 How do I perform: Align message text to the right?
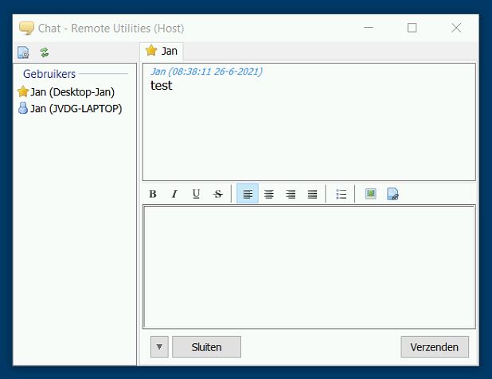291,194
